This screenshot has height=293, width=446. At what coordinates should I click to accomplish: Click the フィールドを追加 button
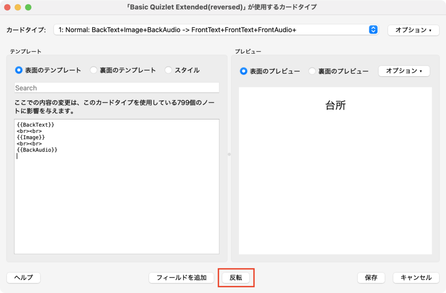[181, 278]
